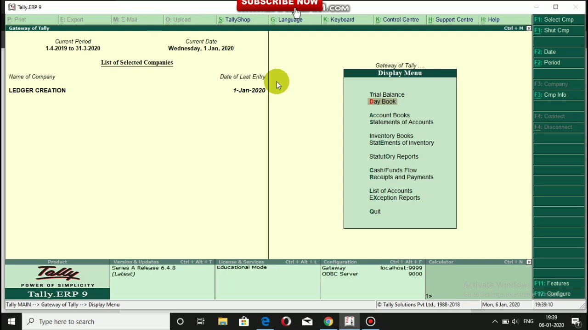
Task: Click F4 Disconnect button
Action: tap(559, 127)
